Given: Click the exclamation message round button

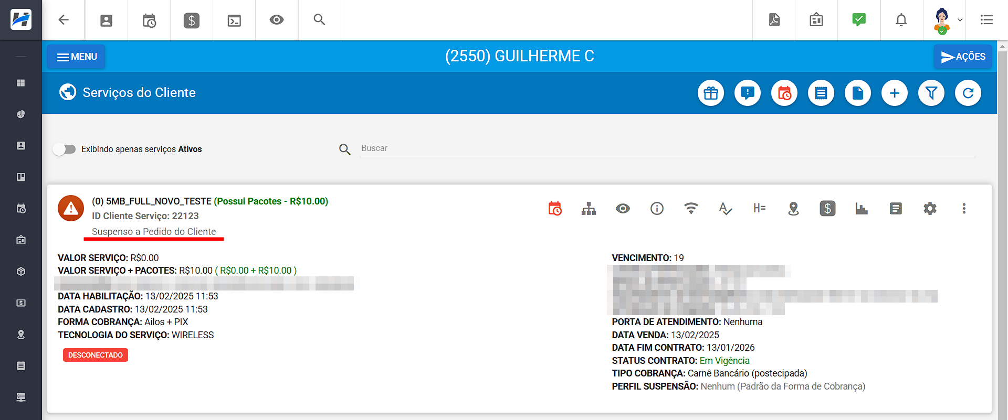Looking at the screenshot, I should coord(748,93).
